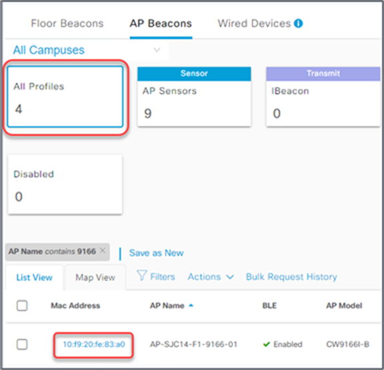The image size is (384, 370).
Task: Select the All Profiles card
Action: point(65,97)
